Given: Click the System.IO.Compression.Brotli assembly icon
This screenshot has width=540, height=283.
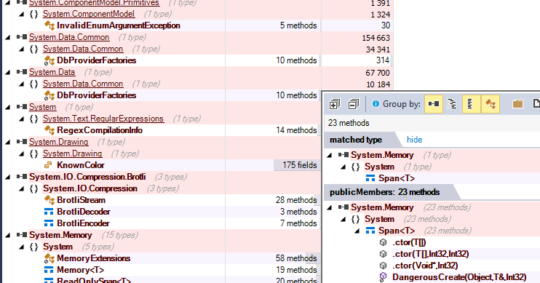Looking at the screenshot, I should tap(22, 177).
